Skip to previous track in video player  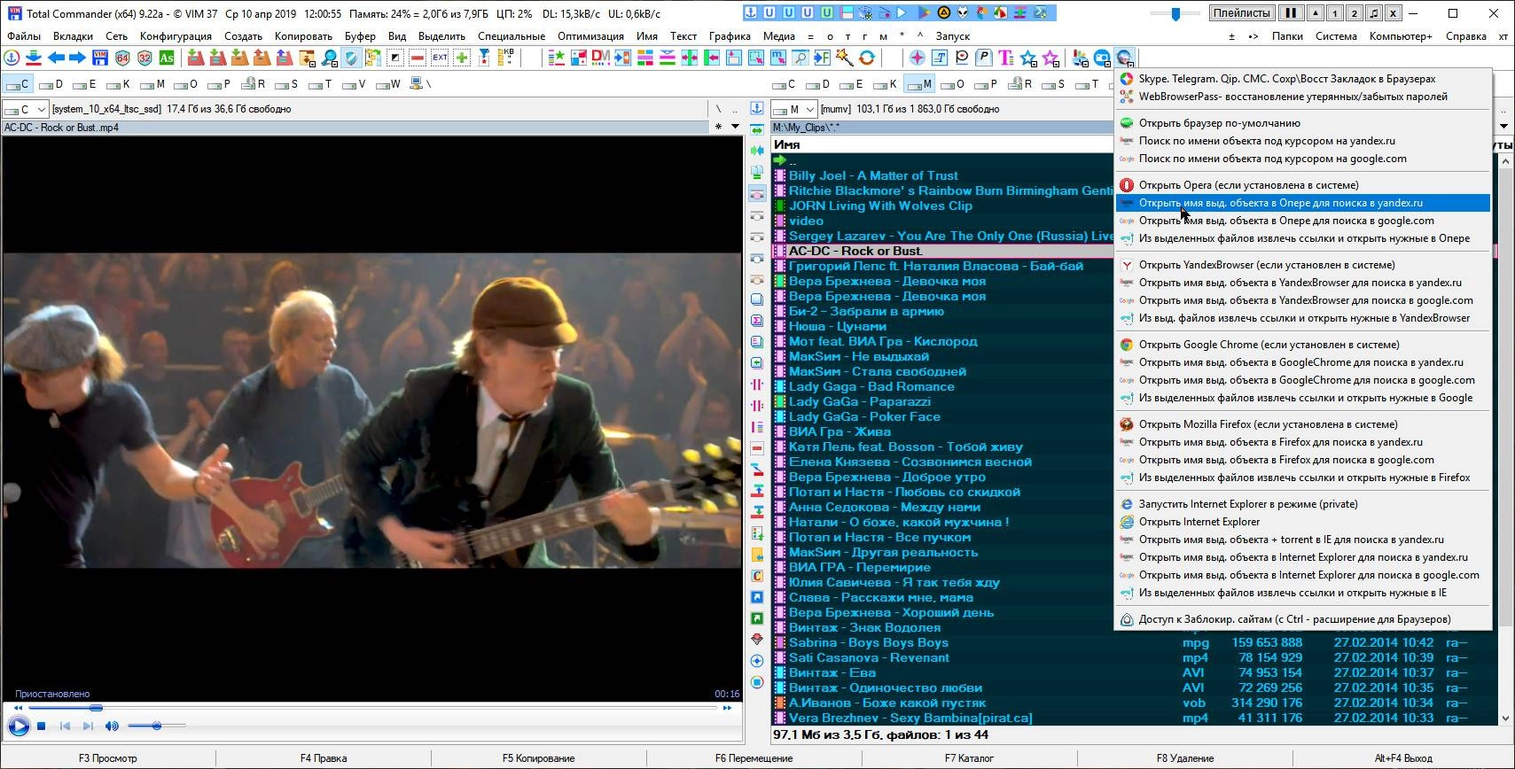(x=65, y=726)
